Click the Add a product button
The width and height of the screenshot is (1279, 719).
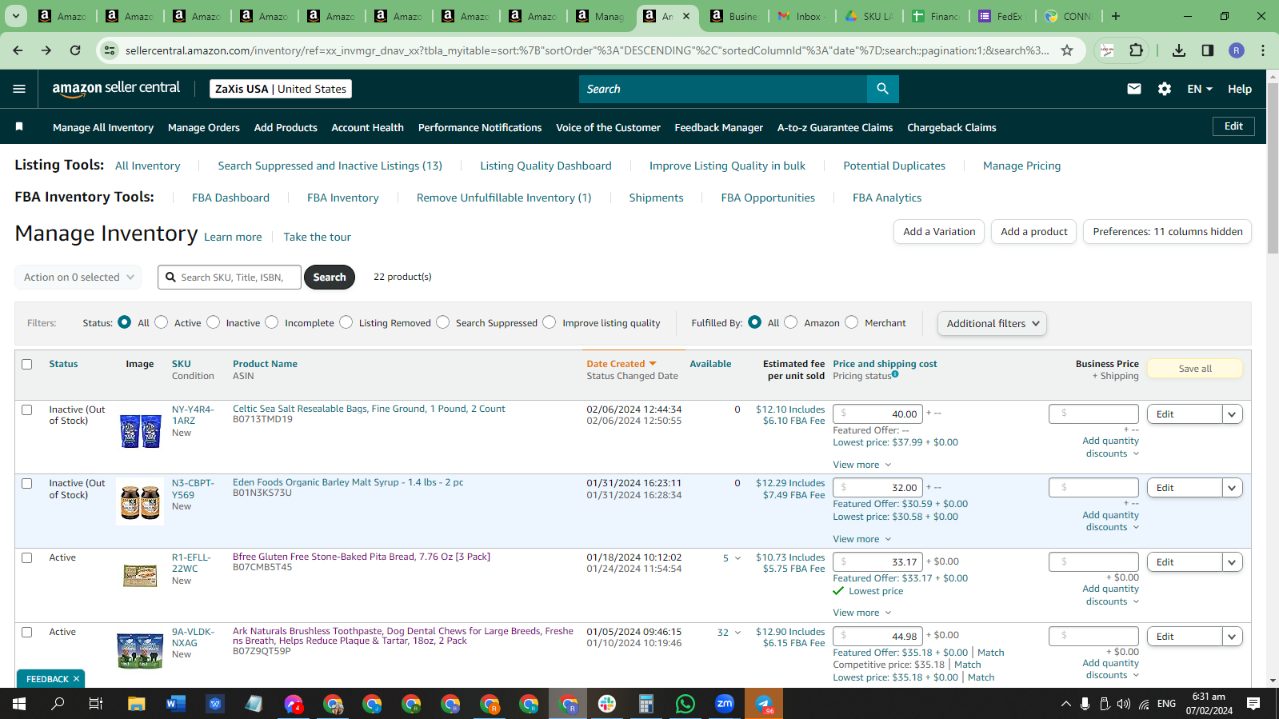coord(1033,232)
